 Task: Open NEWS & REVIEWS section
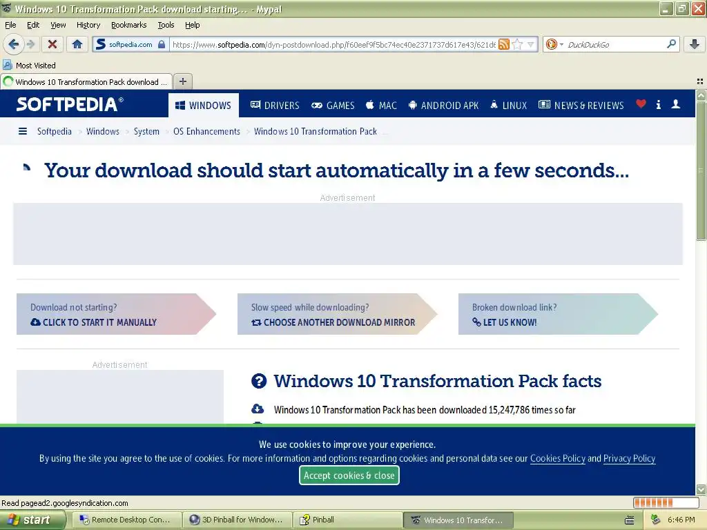pos(581,105)
